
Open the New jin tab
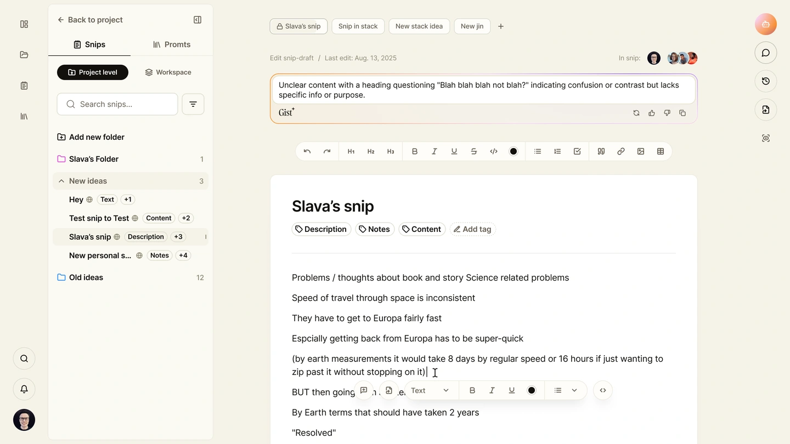[472, 26]
